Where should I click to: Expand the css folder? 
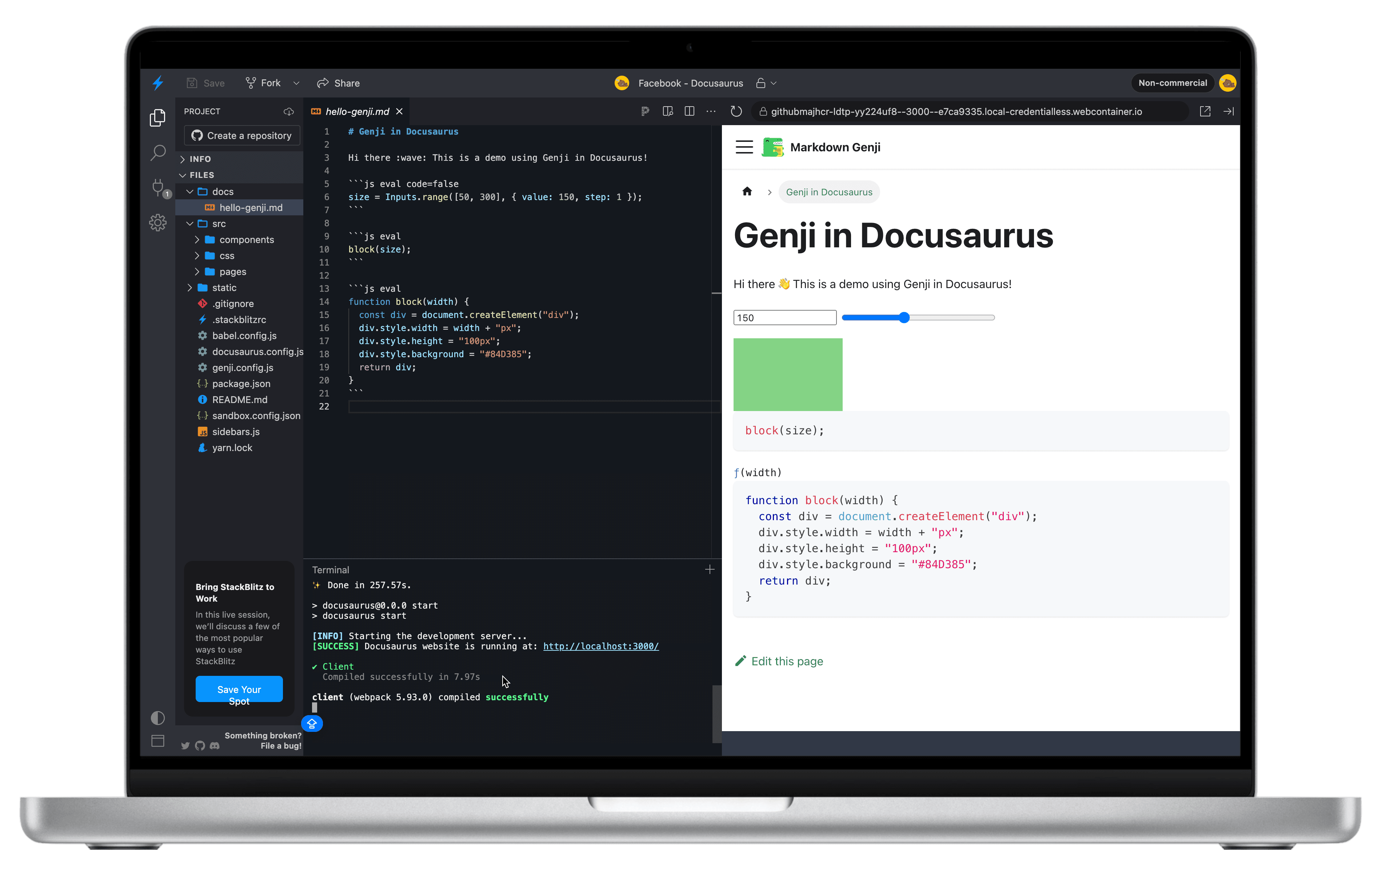pos(239,256)
